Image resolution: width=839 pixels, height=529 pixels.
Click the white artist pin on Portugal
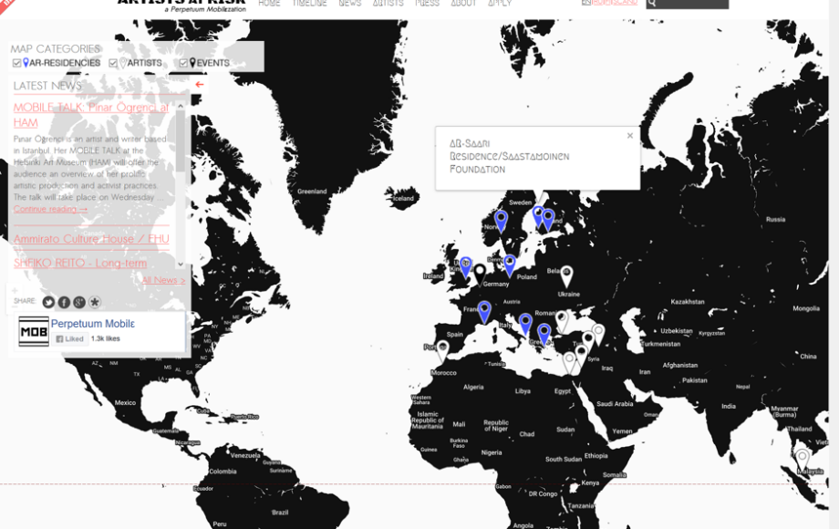(442, 351)
